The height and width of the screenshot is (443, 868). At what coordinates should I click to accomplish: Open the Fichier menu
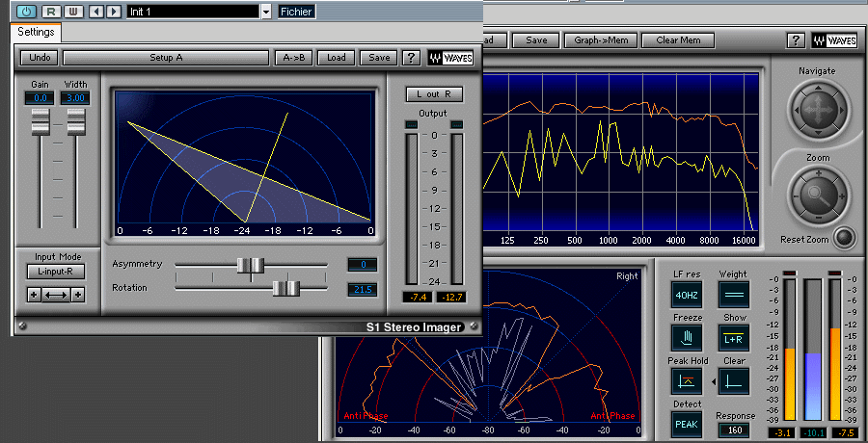pos(296,12)
